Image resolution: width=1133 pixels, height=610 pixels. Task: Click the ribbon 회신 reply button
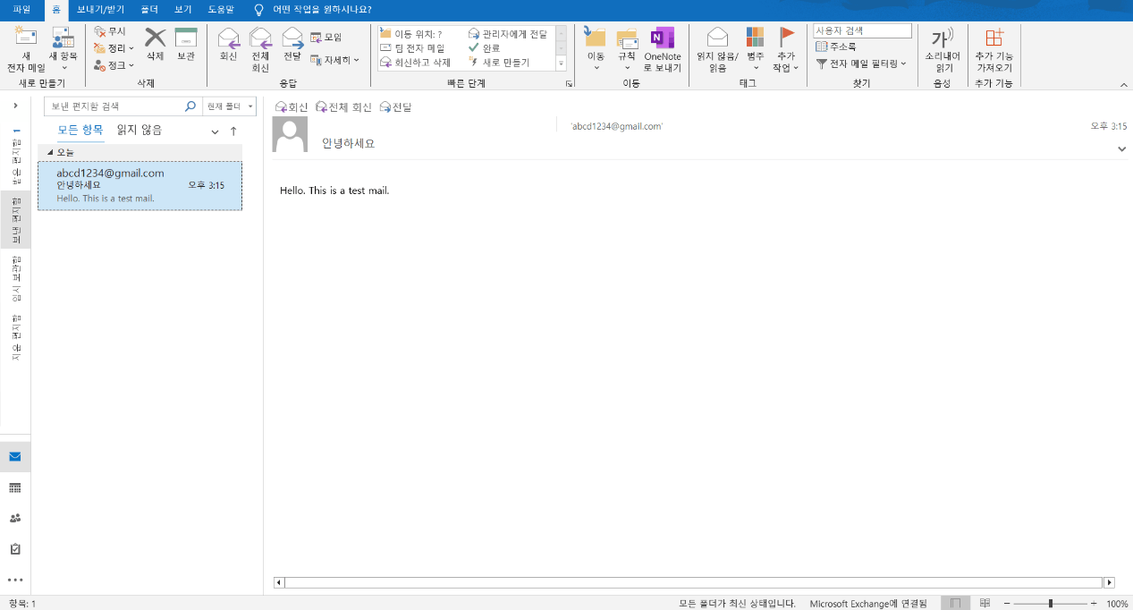(229, 45)
